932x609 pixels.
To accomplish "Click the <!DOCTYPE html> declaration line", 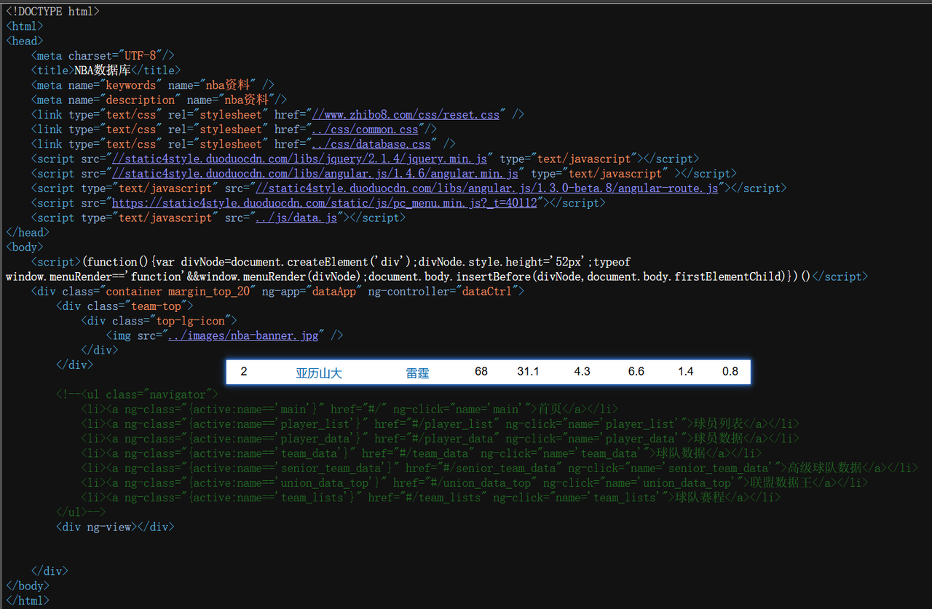I will point(52,12).
